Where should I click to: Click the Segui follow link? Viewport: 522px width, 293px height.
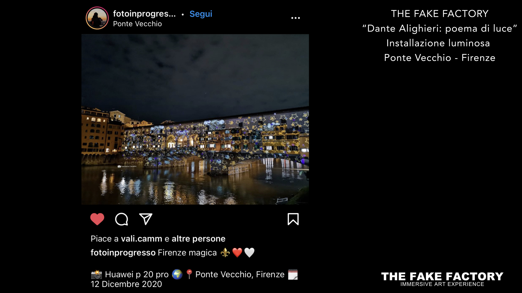[201, 14]
